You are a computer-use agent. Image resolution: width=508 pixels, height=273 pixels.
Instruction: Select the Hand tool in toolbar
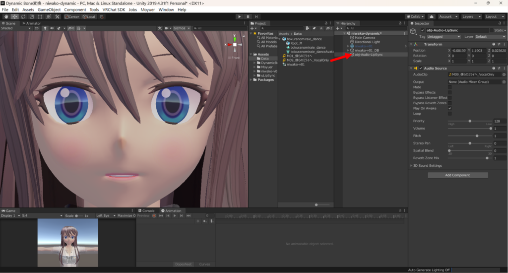click(6, 16)
